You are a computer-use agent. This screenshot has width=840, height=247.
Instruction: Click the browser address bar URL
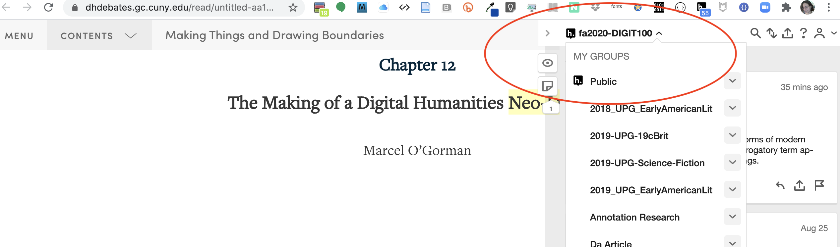pyautogui.click(x=179, y=8)
